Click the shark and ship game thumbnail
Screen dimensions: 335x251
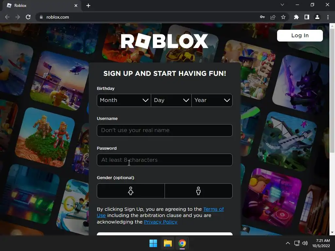pos(287,142)
